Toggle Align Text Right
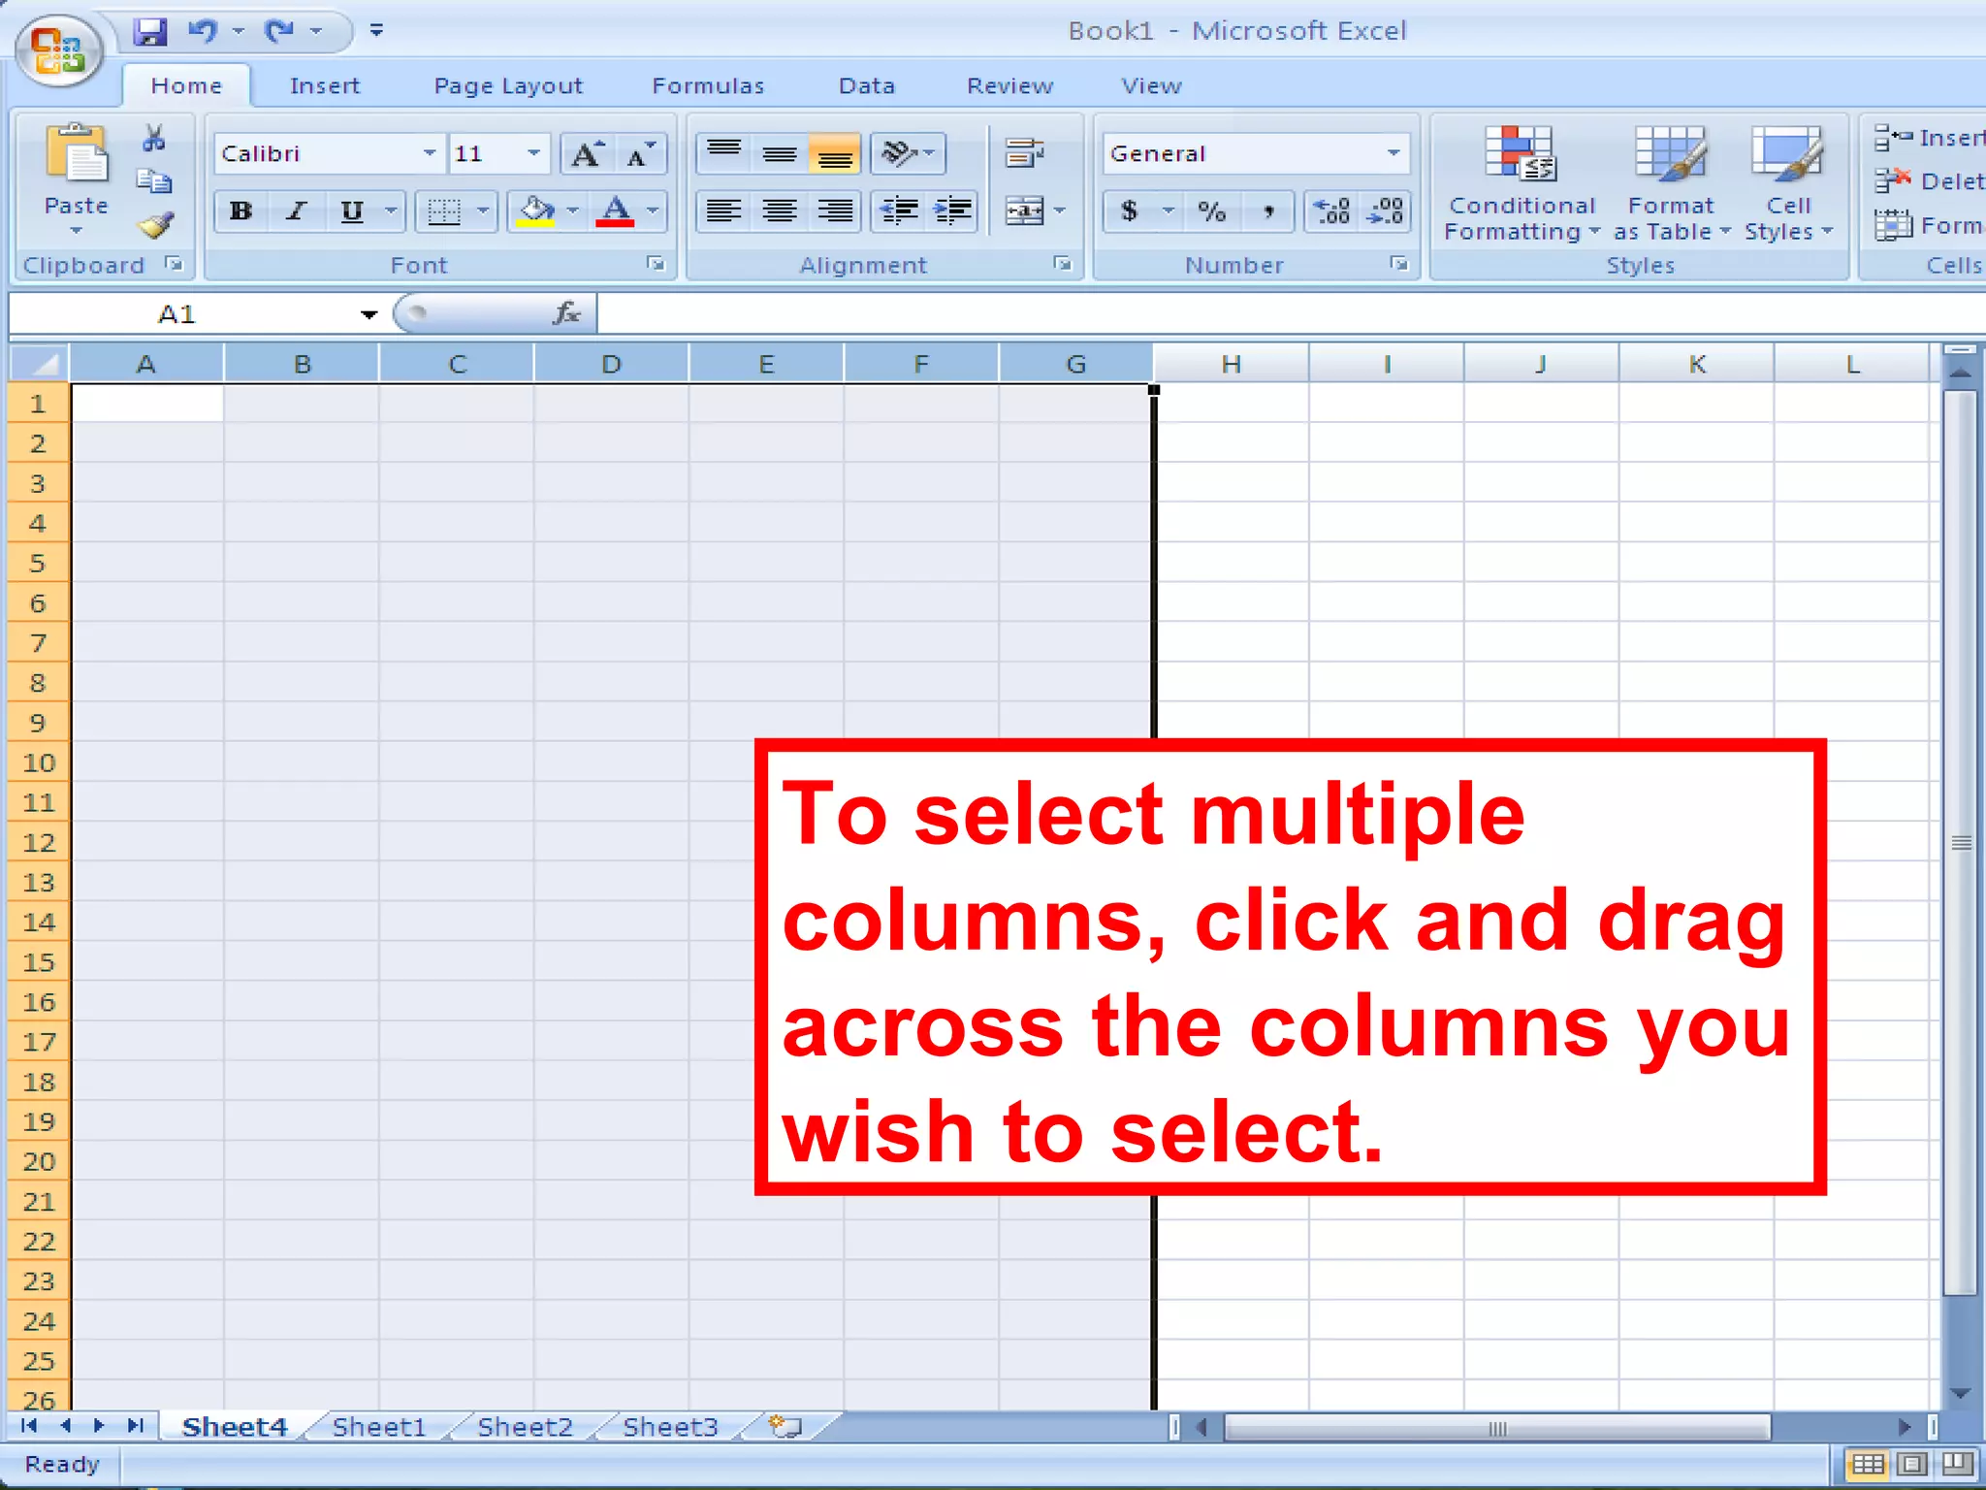Viewport: 1986px width, 1490px height. point(834,211)
